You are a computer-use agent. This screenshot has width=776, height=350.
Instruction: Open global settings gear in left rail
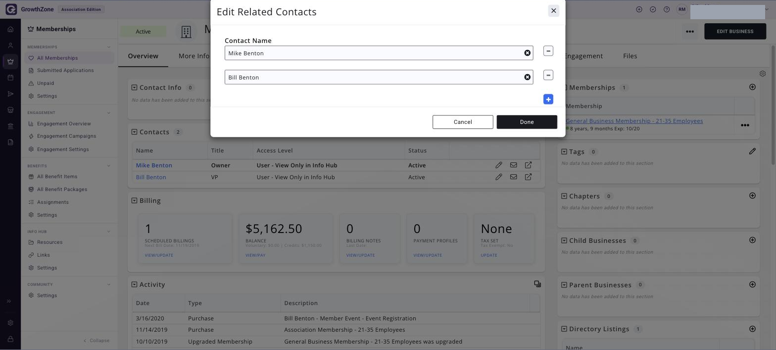coord(10,323)
